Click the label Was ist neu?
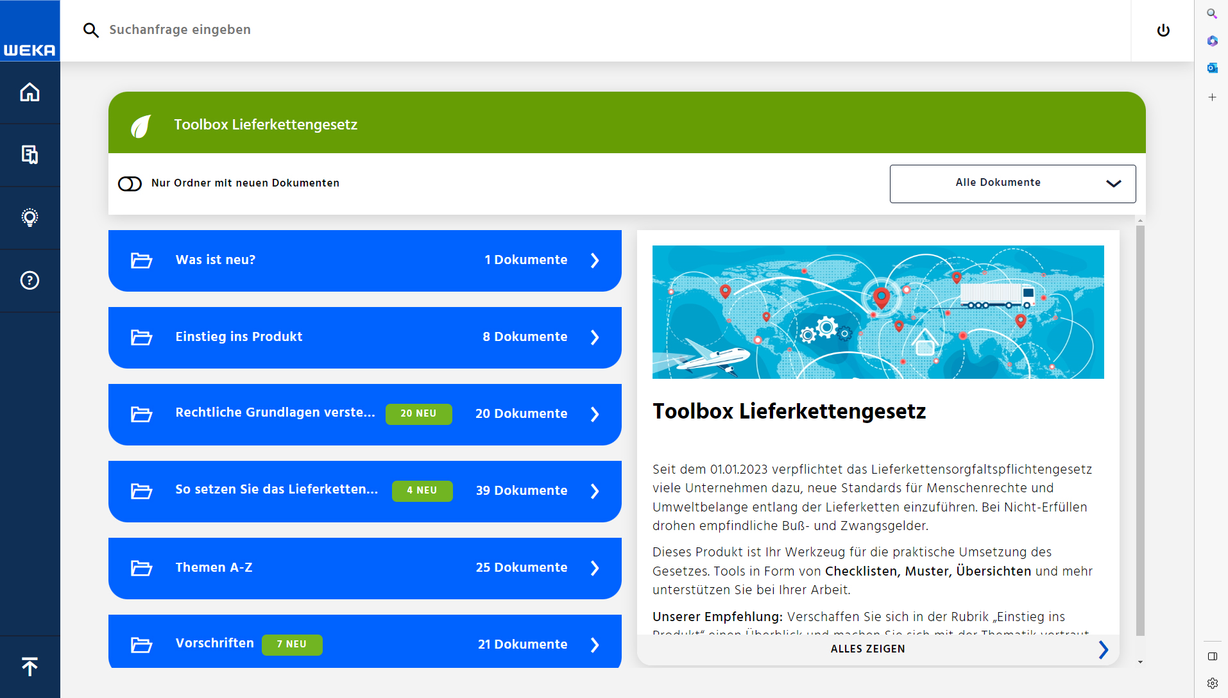Screen dimensions: 1228x698 216,260
